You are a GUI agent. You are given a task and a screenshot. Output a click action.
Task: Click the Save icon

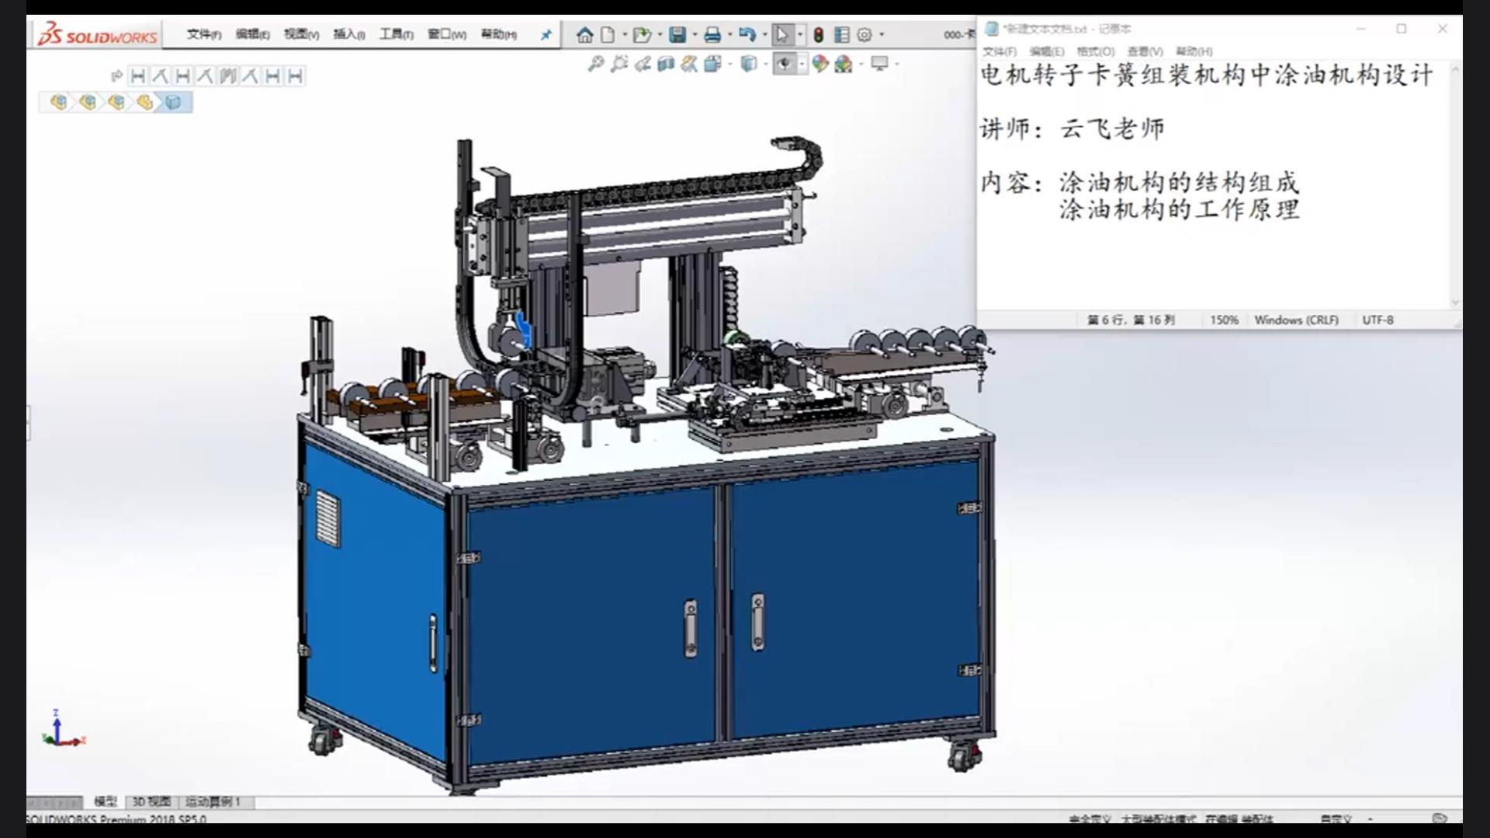click(677, 35)
